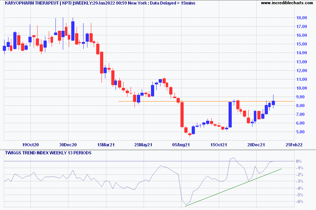Click the 12.00 price axis label
The image size is (316, 210).
302,71
